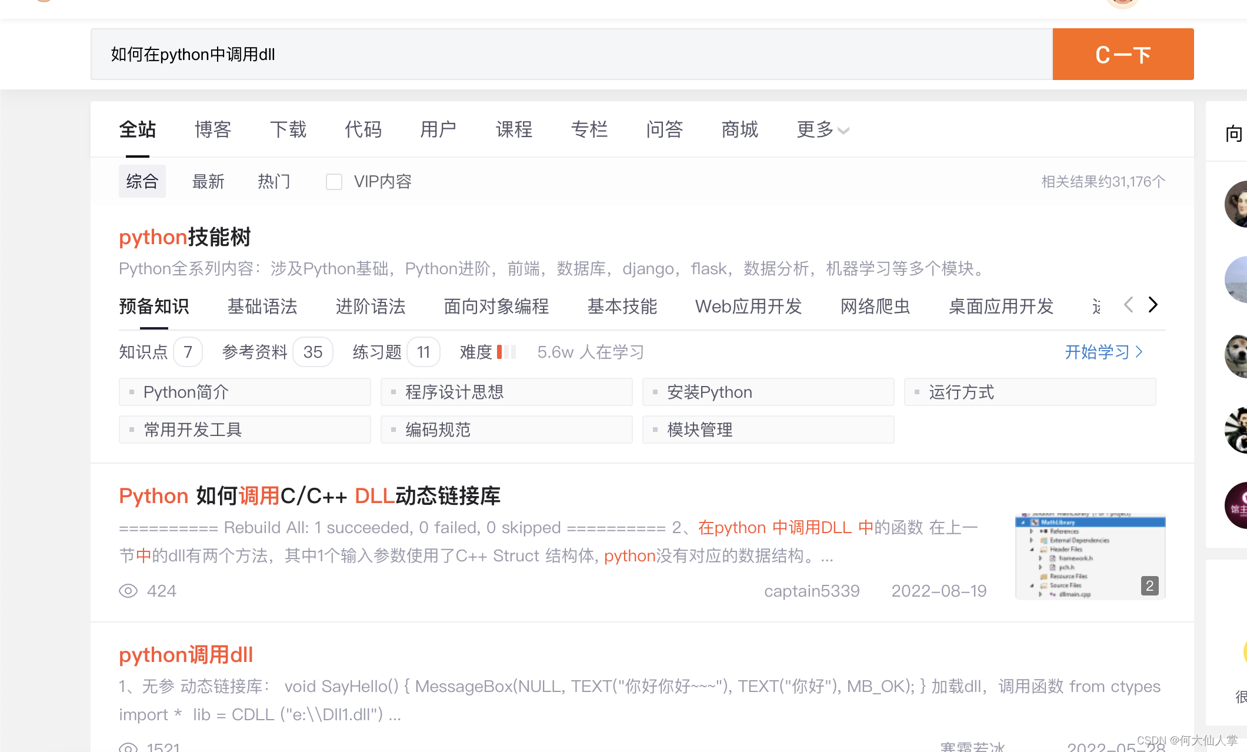Enable the VIP内容 checkbox
The height and width of the screenshot is (752, 1247).
pos(334,182)
